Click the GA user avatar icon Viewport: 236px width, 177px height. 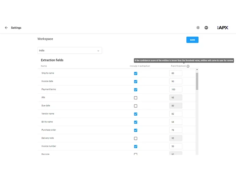coord(206,28)
